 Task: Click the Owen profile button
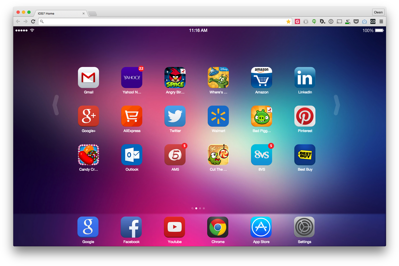pos(378,12)
